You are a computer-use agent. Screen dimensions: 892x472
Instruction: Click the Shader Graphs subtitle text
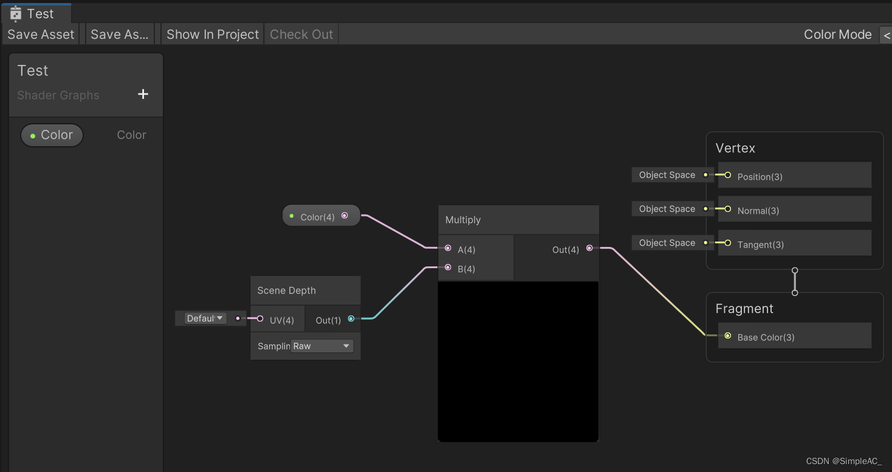pos(58,95)
